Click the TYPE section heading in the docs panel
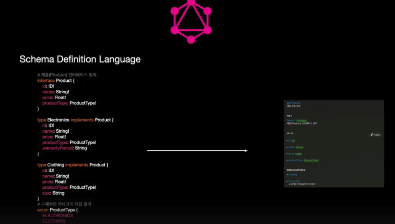Viewport: 395px width, 224px height. click(289, 116)
